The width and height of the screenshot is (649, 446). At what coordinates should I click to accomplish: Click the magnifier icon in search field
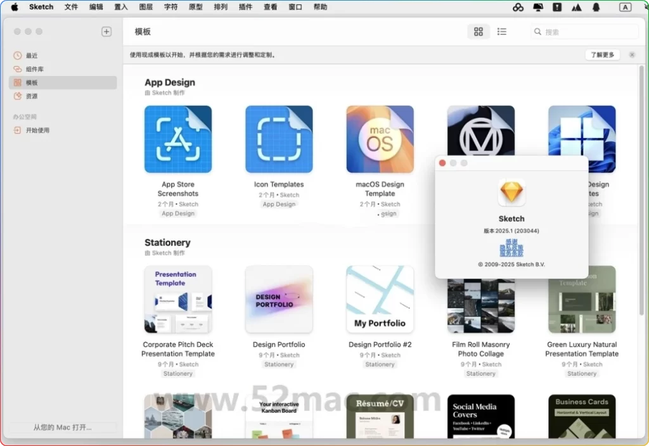(537, 32)
